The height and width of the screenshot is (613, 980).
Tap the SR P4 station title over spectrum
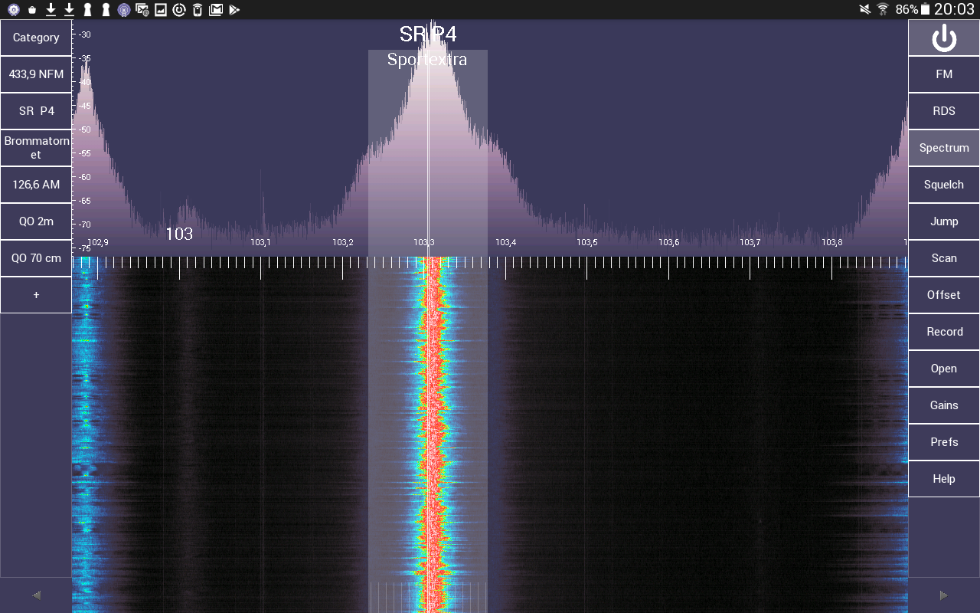click(x=428, y=34)
